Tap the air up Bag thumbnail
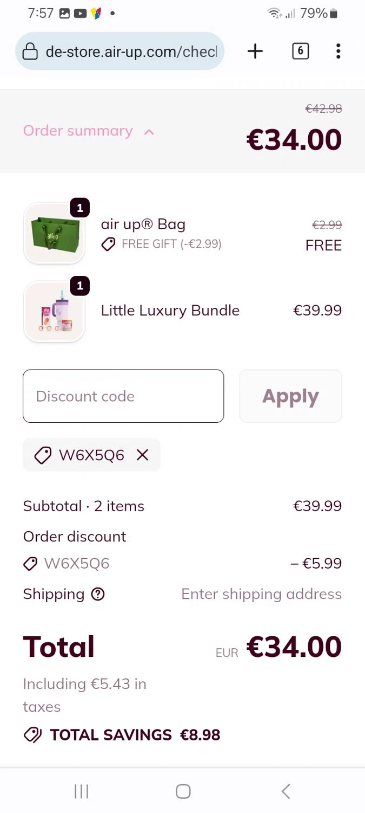Screen dimensions: 365x813 coord(54,234)
